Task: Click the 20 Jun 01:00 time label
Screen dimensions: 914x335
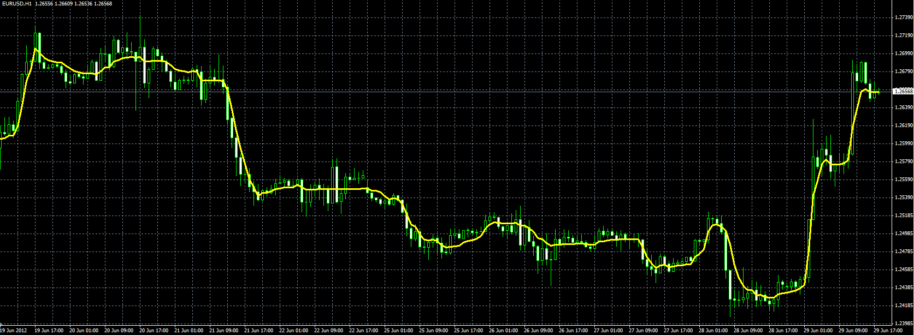Action: click(84, 331)
